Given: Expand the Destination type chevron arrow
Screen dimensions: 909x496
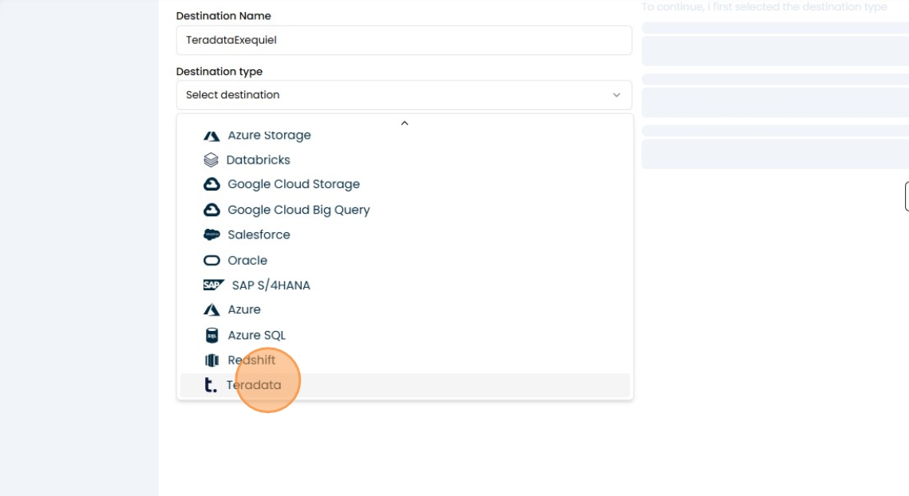Looking at the screenshot, I should pyautogui.click(x=616, y=95).
